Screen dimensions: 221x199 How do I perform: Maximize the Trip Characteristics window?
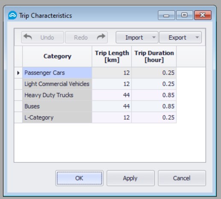click(x=185, y=15)
